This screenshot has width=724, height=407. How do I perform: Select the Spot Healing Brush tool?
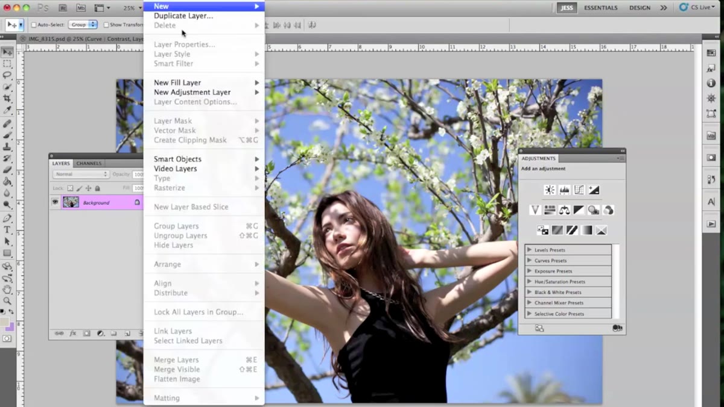coord(7,123)
